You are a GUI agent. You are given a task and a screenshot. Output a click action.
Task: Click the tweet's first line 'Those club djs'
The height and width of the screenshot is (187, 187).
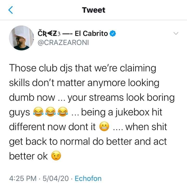[41, 68]
